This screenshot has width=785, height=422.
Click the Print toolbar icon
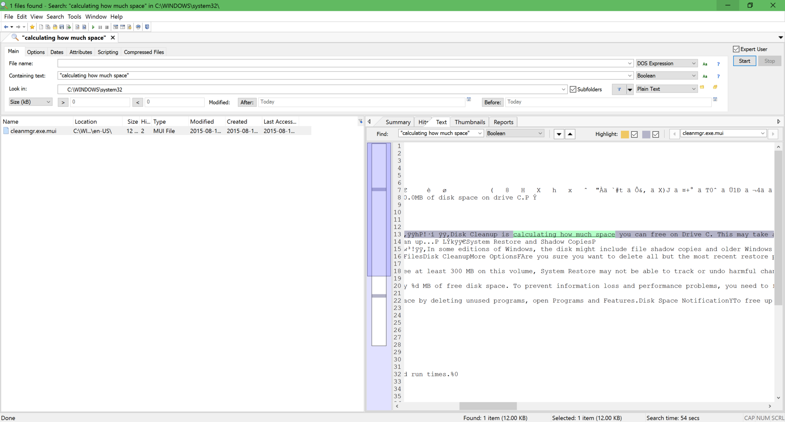click(138, 27)
